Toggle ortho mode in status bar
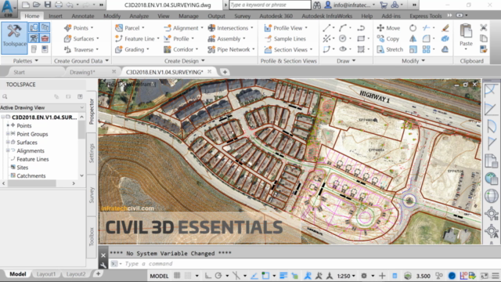 point(207,276)
